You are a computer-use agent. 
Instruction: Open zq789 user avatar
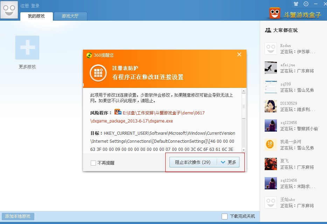point(271,87)
